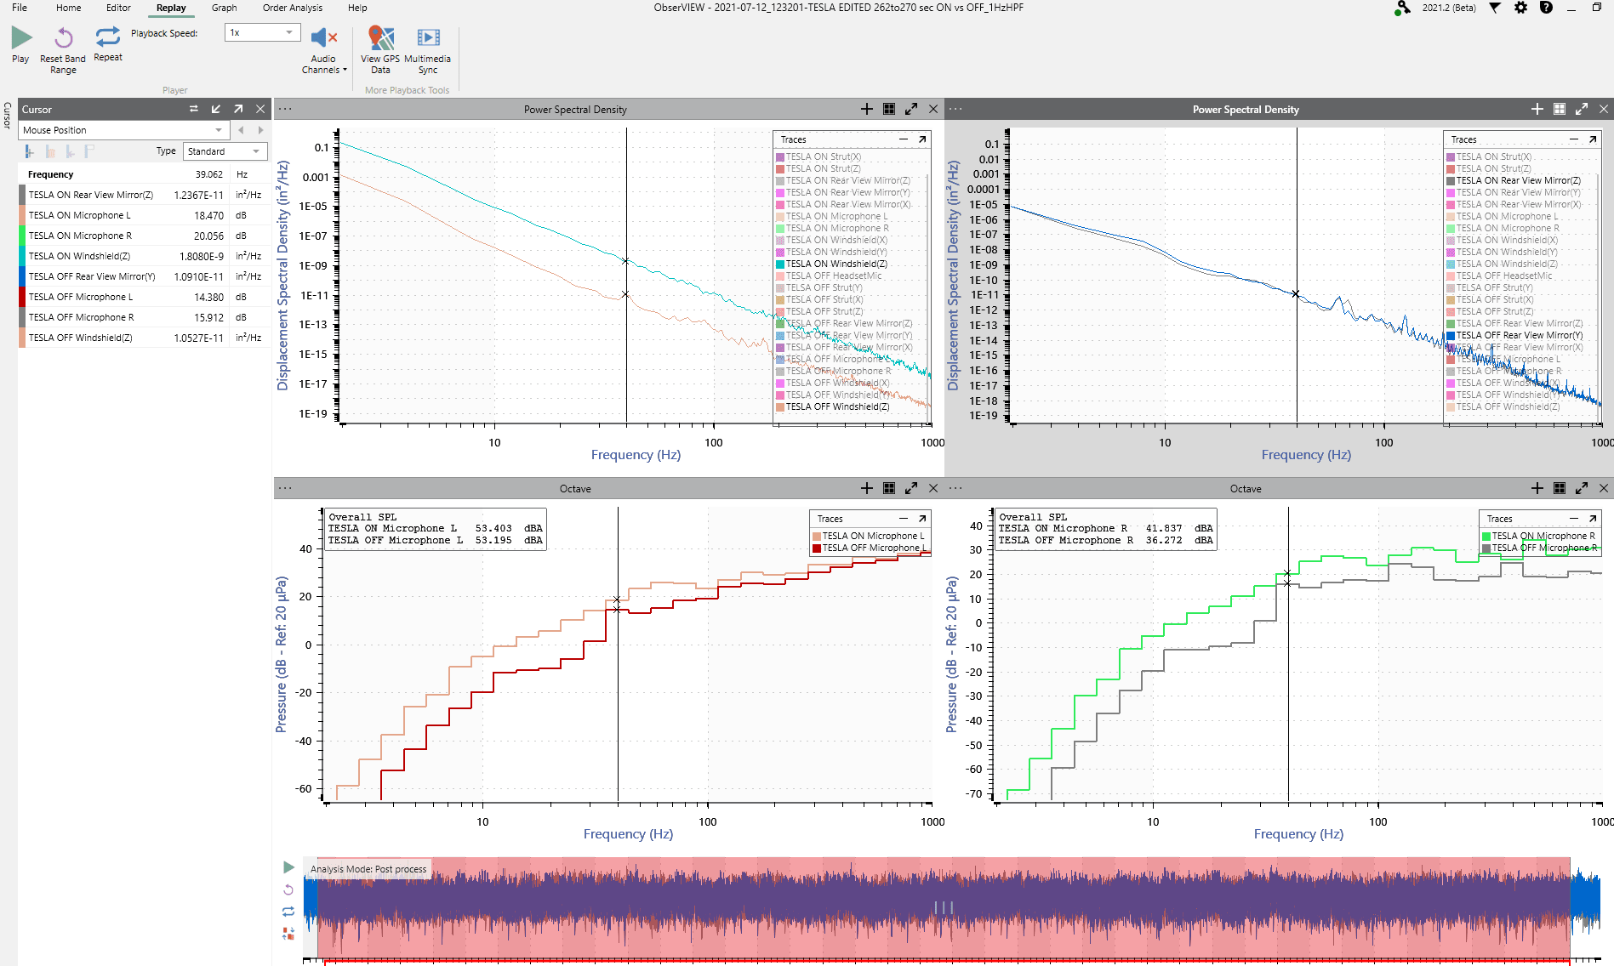Toggle TESLA OFF HeadsetMic trace in left legend
1614x966 pixels.
point(829,276)
